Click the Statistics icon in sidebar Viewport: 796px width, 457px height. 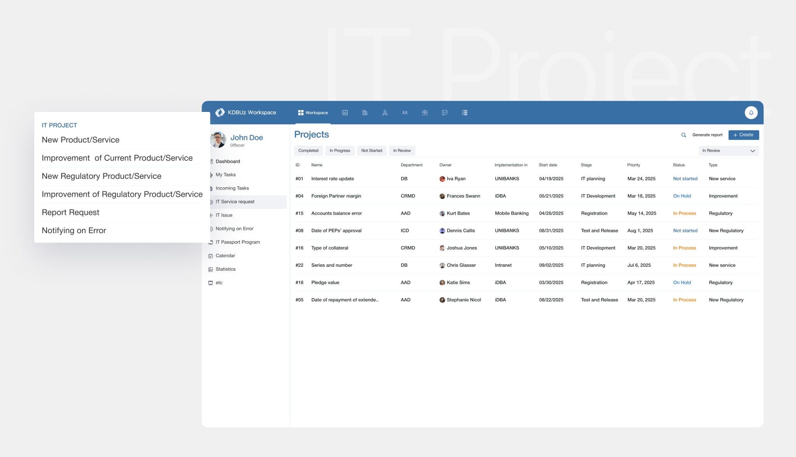(210, 269)
